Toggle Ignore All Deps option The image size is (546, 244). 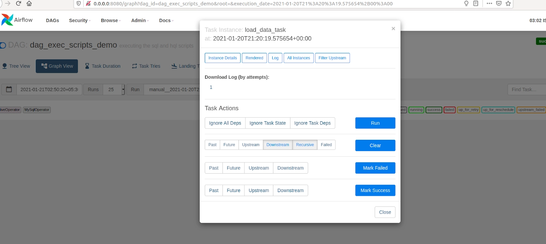pyautogui.click(x=225, y=123)
